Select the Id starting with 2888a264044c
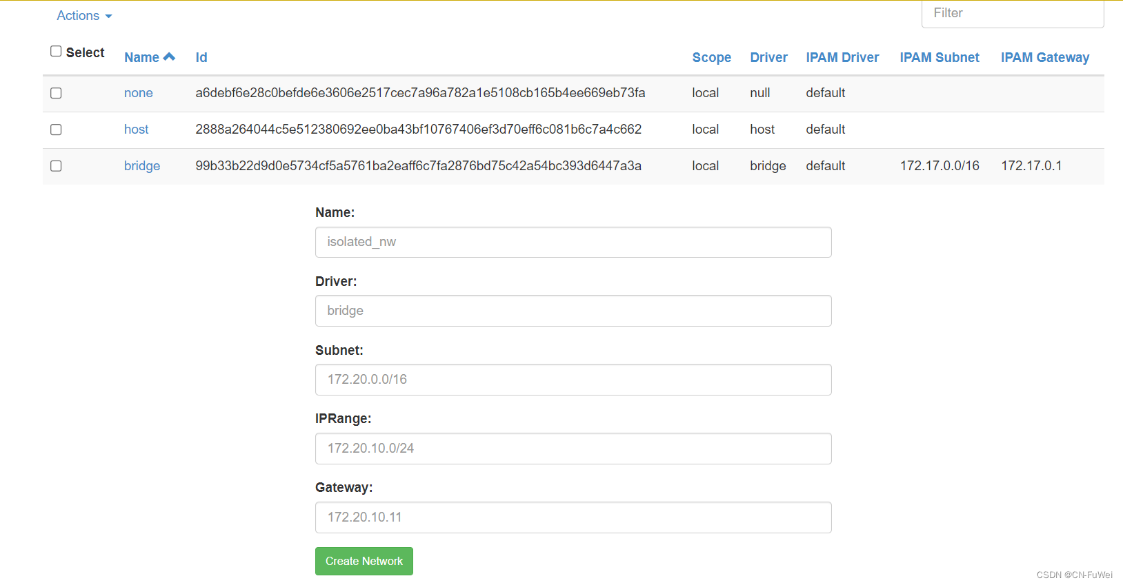This screenshot has width=1123, height=585. (418, 130)
